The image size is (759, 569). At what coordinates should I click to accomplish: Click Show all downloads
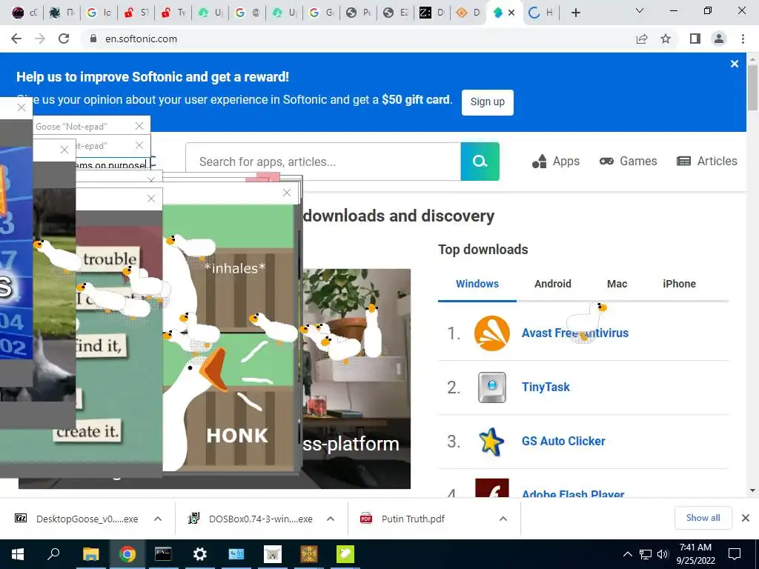click(703, 518)
